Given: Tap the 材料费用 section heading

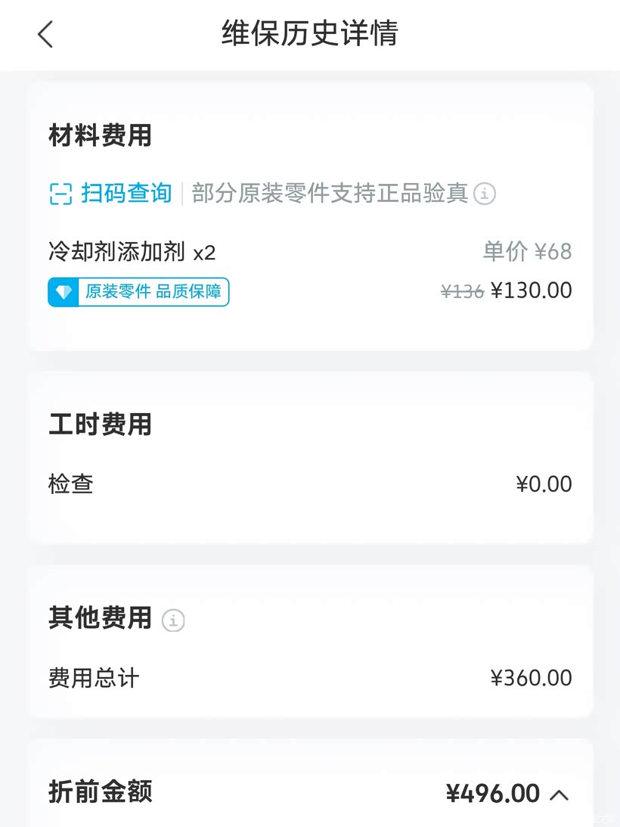Looking at the screenshot, I should (x=101, y=136).
